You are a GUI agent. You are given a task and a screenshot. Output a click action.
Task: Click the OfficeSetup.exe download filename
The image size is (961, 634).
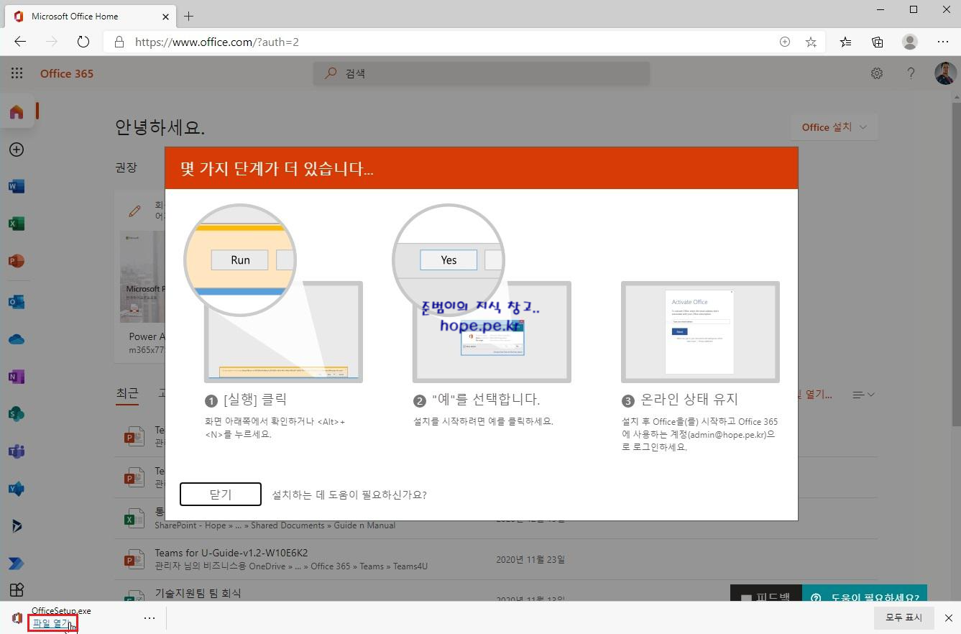click(61, 611)
